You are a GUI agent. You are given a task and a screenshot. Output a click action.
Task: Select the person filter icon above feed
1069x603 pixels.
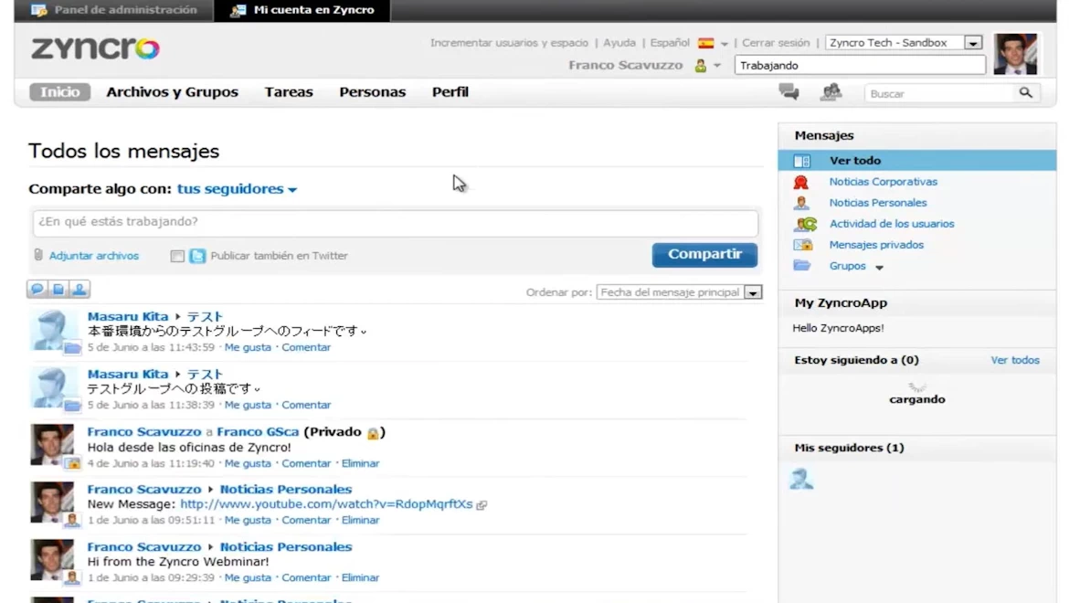[x=79, y=289]
